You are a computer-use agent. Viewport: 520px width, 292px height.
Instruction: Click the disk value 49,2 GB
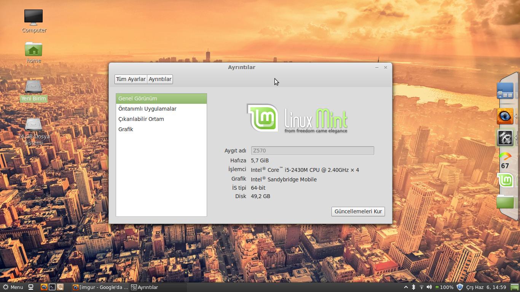click(x=260, y=196)
